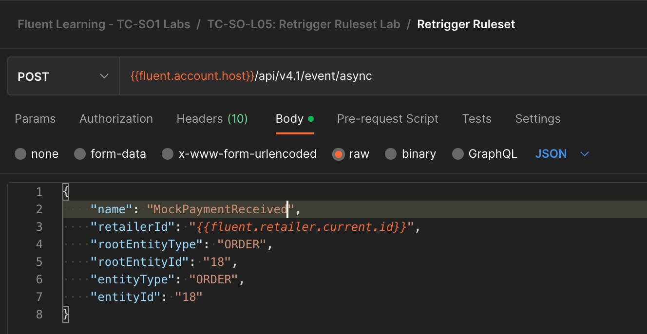View the Headers (10) tab
The height and width of the screenshot is (334, 647).
[x=212, y=119]
